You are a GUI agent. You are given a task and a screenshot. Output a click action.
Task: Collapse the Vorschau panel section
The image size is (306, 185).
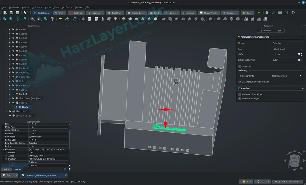click(x=303, y=88)
